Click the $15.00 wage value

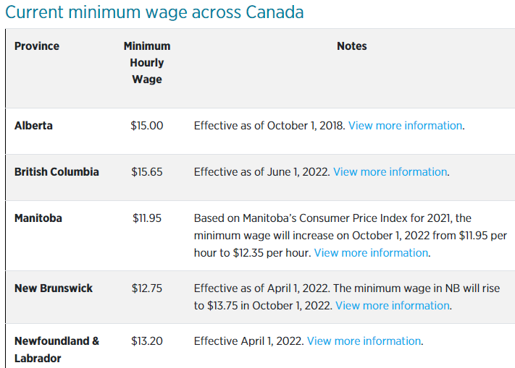147,126
